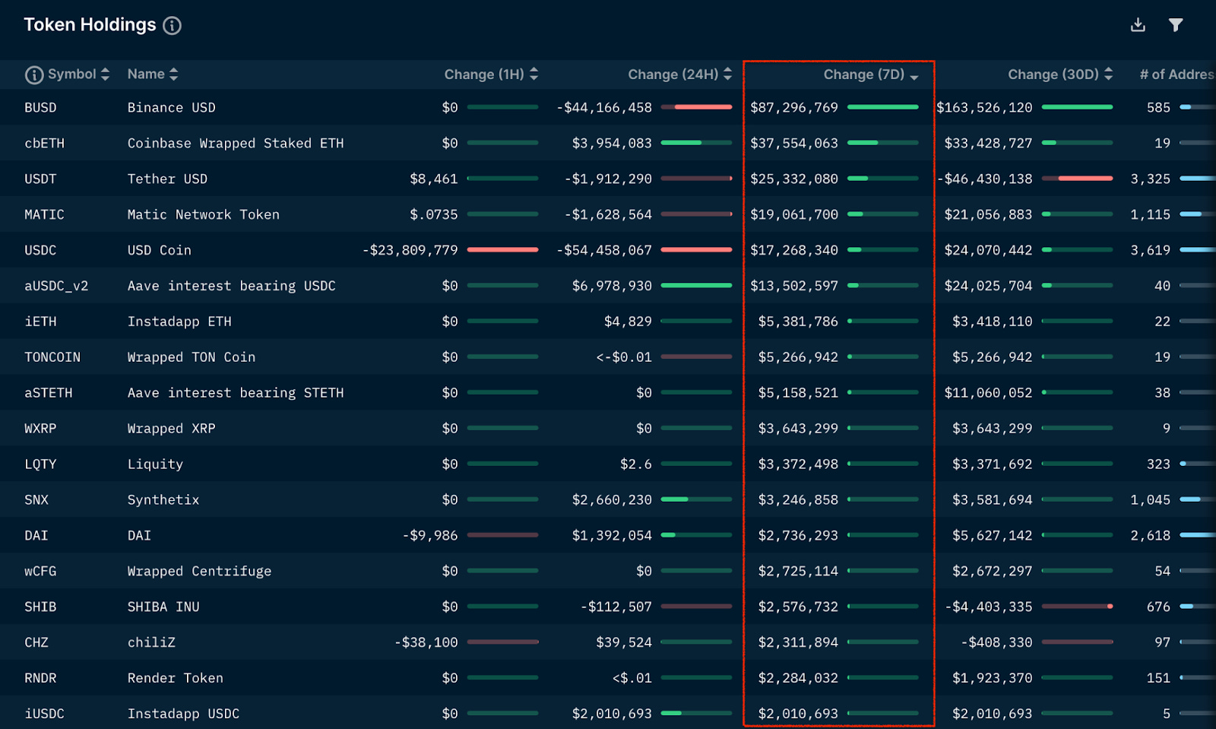Image resolution: width=1216 pixels, height=729 pixels.
Task: Click the name Wrapped TON Coin
Action: coord(192,357)
